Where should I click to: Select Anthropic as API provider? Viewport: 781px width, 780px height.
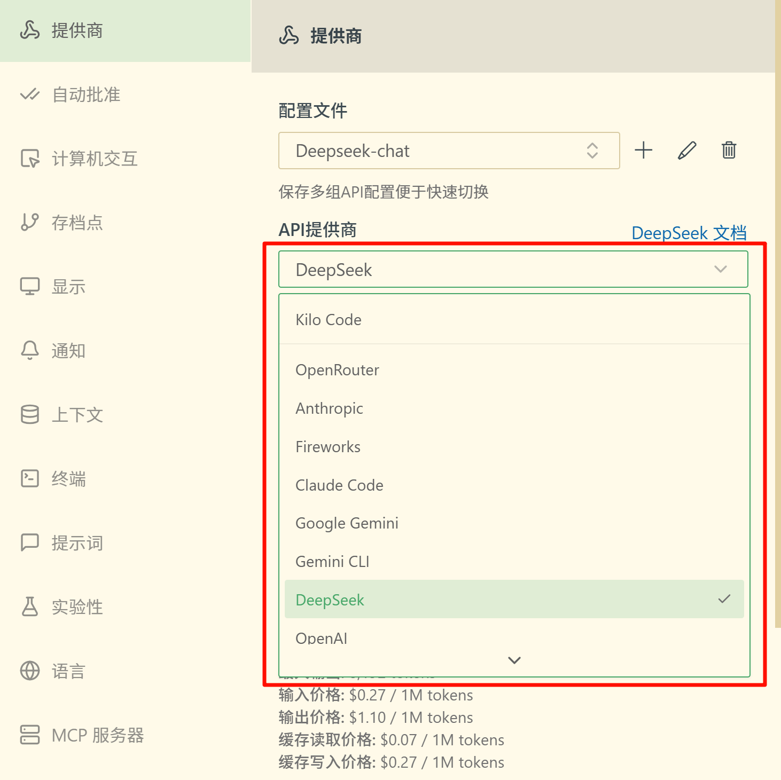(x=514, y=408)
